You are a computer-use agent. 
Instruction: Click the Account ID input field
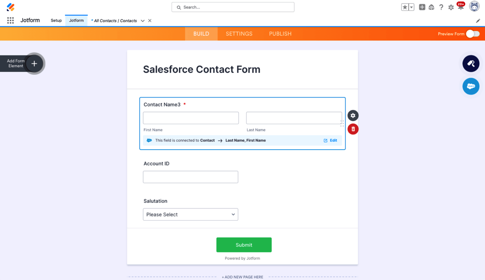(190, 177)
